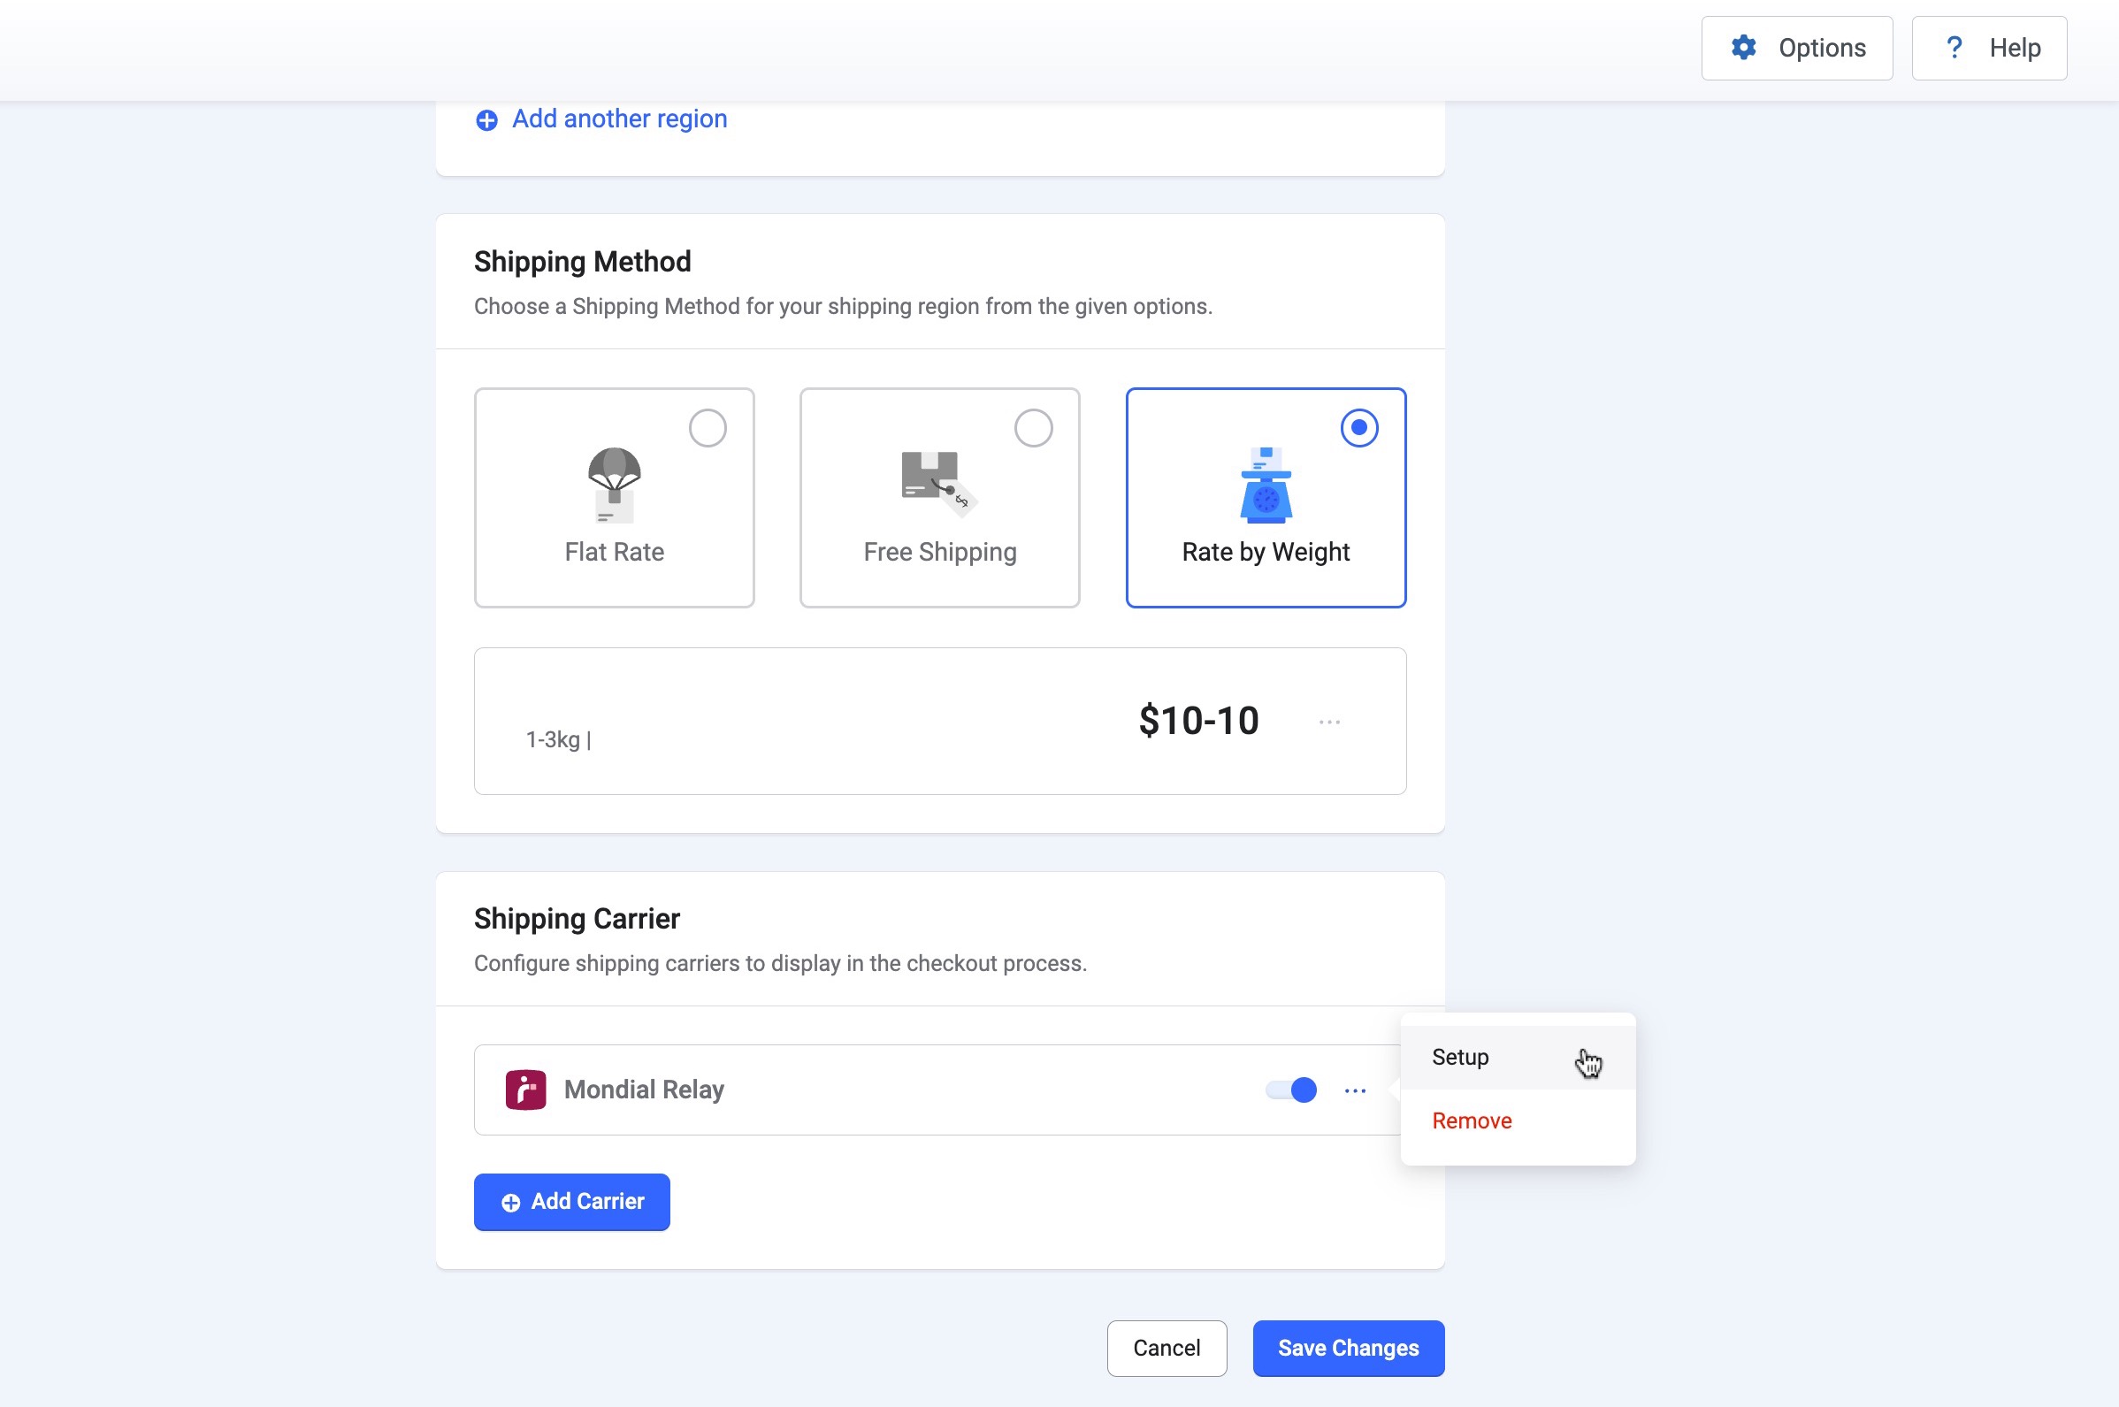Click the Add another region link
Screen dimensions: 2119x1407
click(x=619, y=119)
